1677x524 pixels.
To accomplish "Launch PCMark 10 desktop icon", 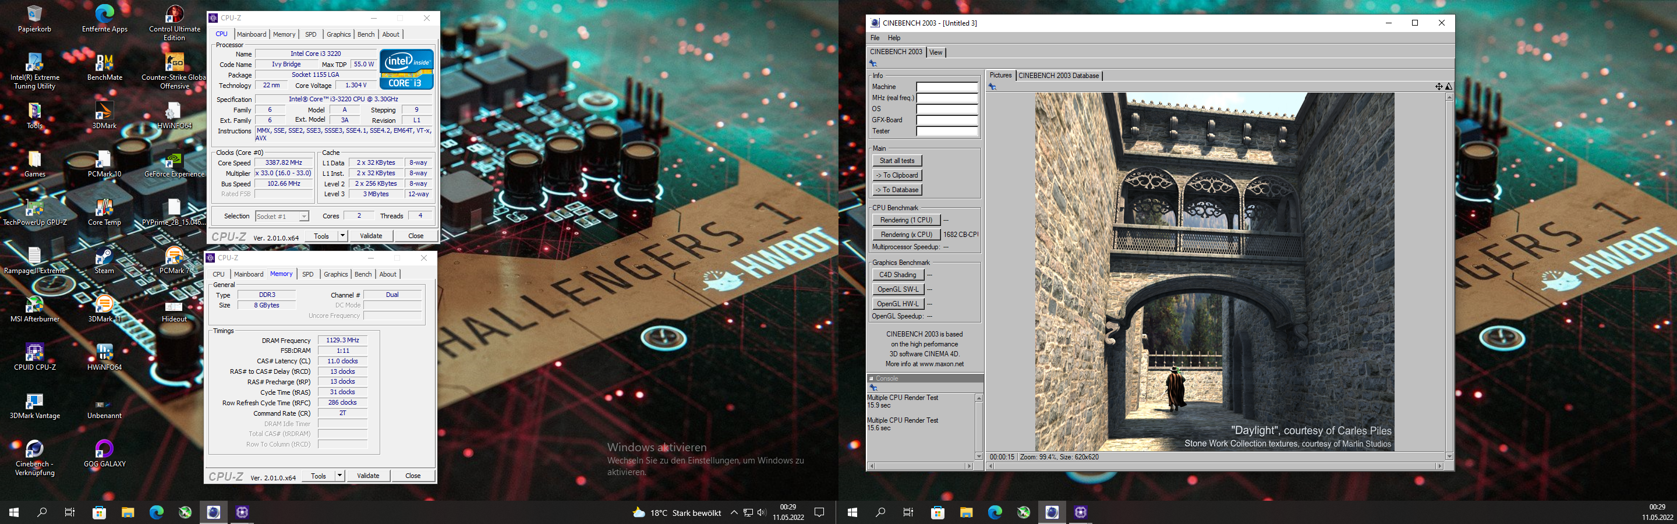I will 104,164.
